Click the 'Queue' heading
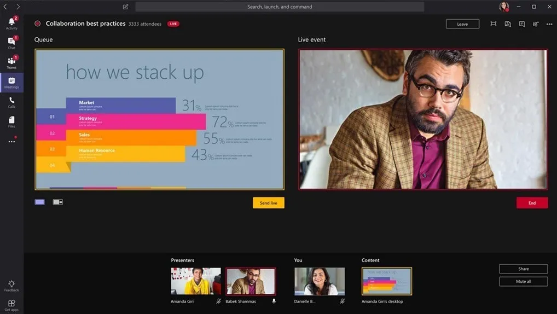The image size is (557, 314). coord(43,40)
